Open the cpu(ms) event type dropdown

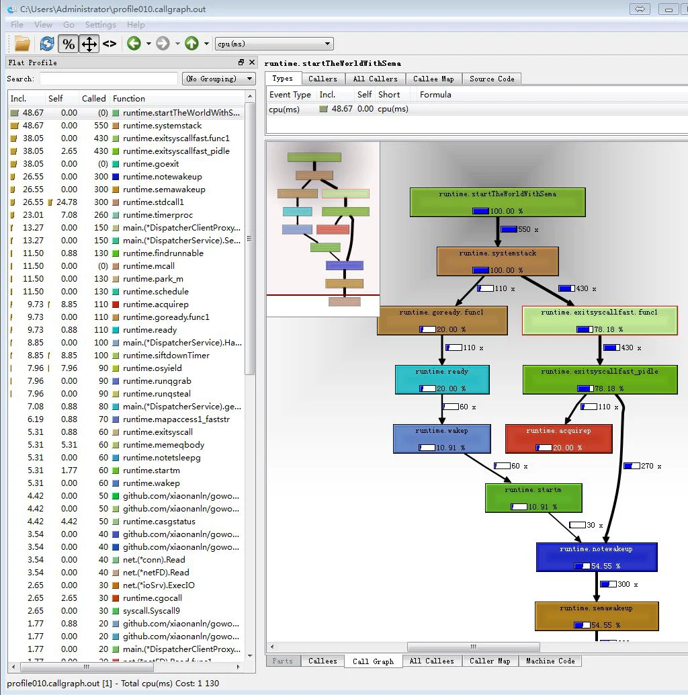pyautogui.click(x=274, y=44)
